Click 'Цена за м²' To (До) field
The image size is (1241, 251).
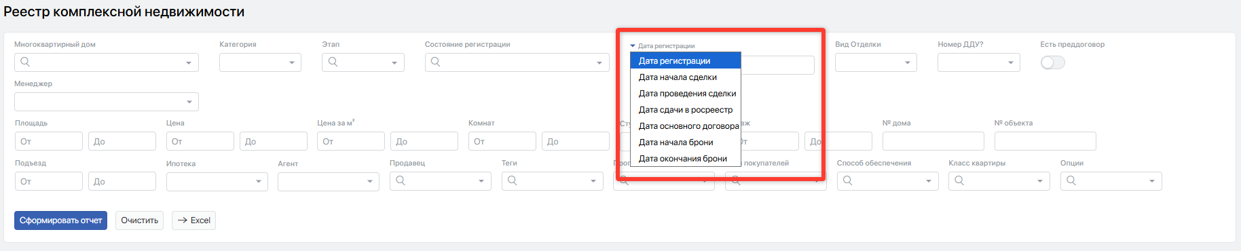(424, 141)
